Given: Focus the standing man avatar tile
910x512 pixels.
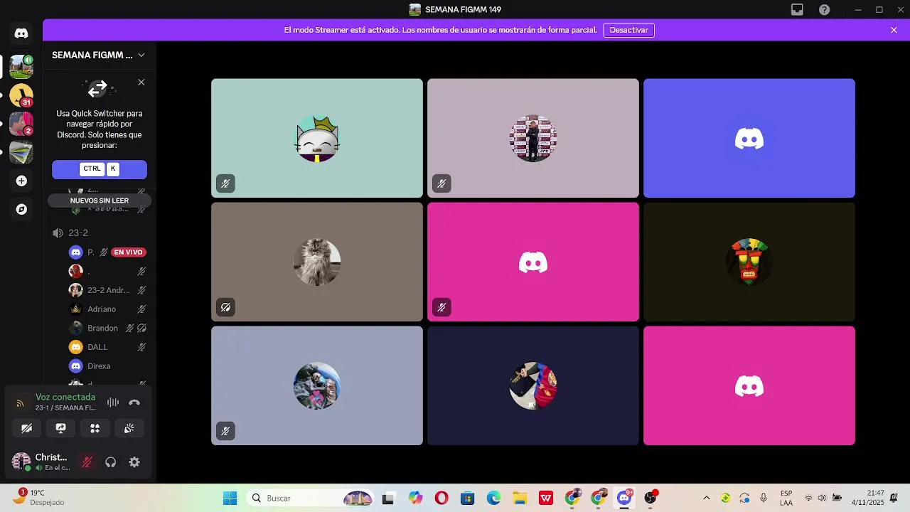Looking at the screenshot, I should (533, 138).
